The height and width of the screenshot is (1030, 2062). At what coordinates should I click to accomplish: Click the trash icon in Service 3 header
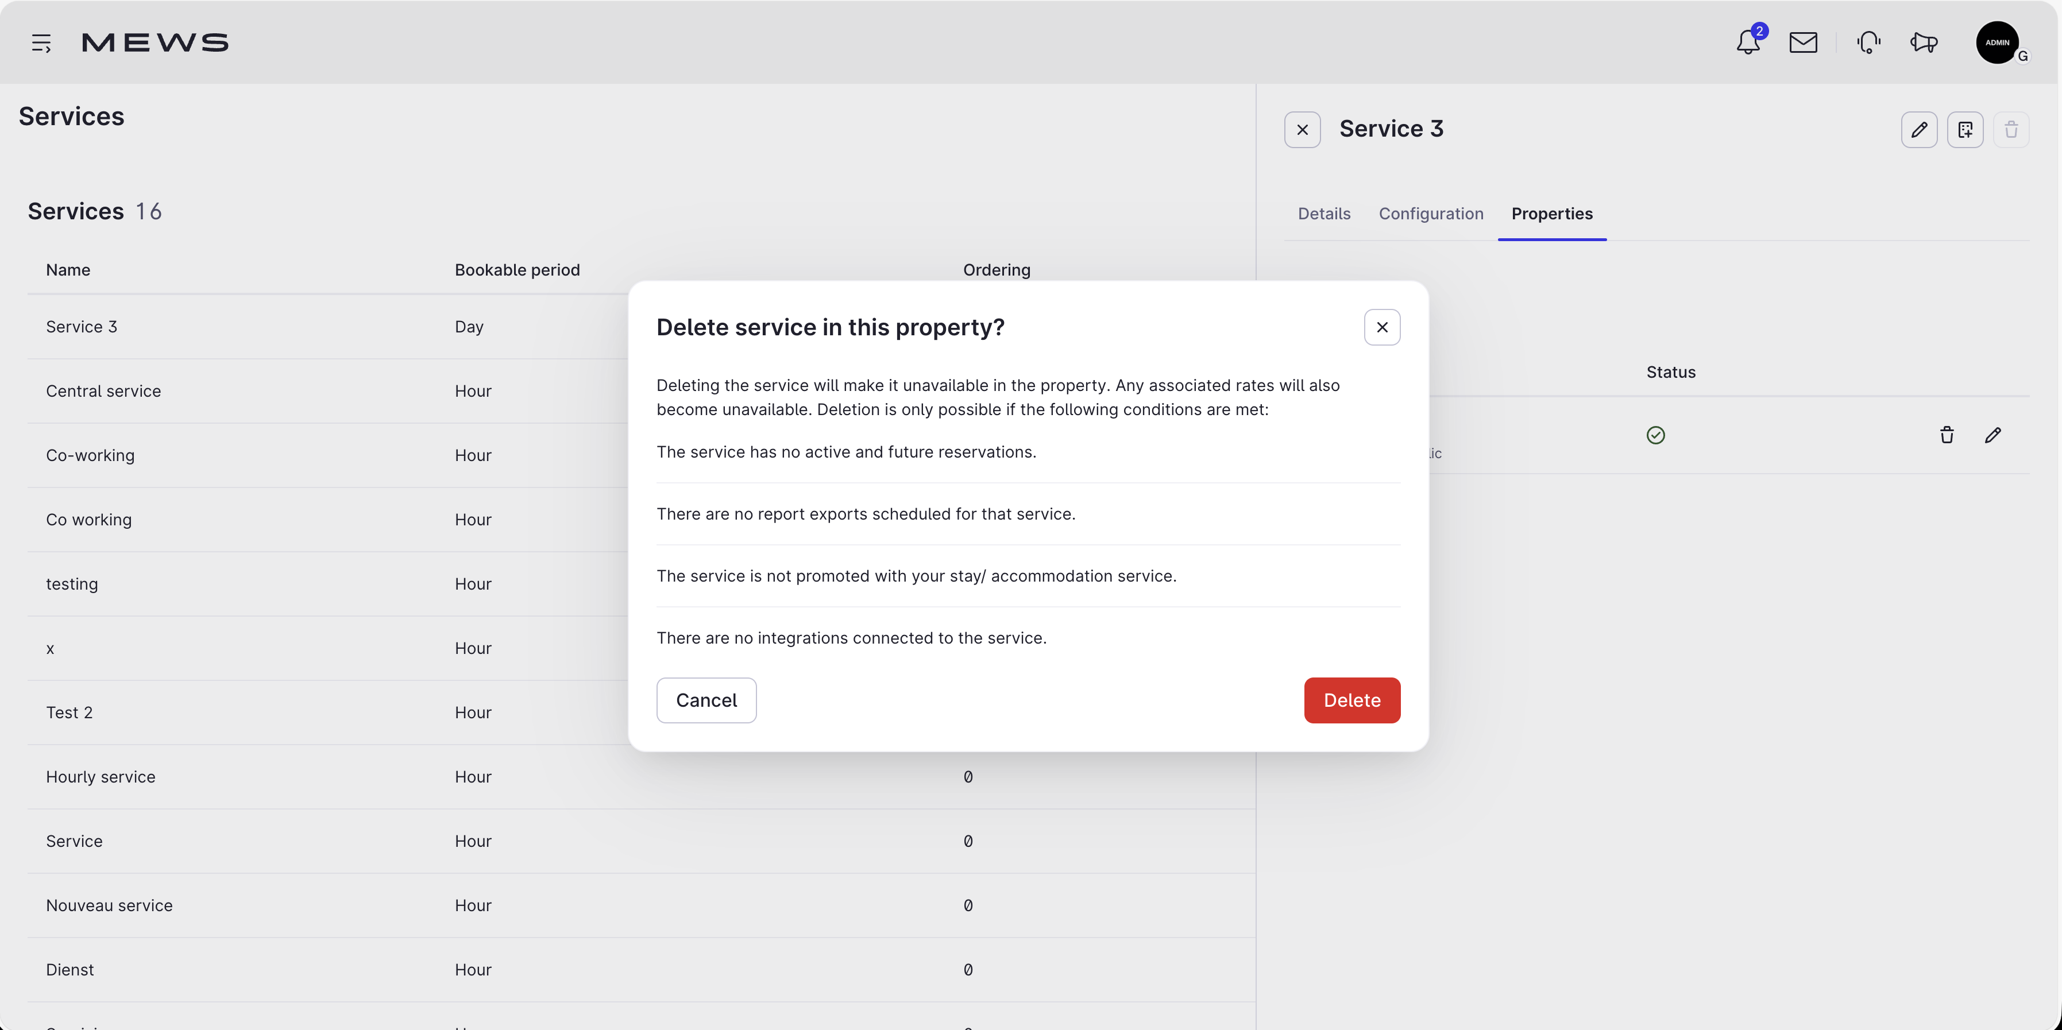(x=2011, y=130)
